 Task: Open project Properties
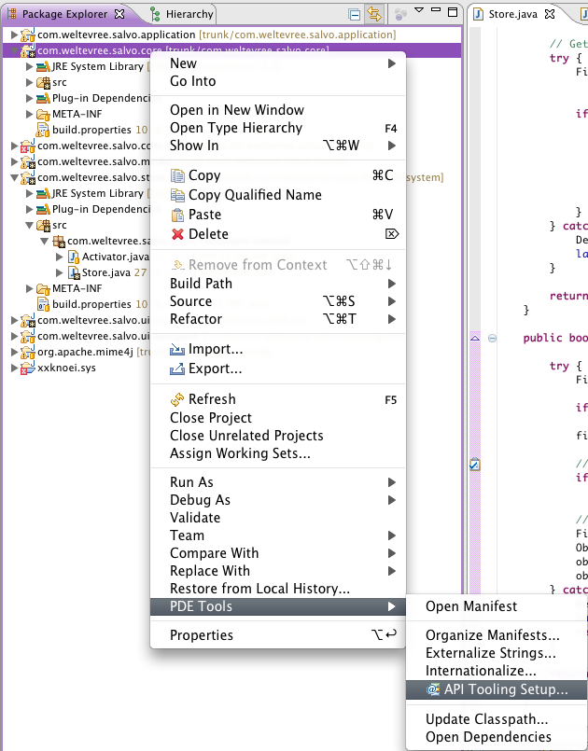[278, 635]
